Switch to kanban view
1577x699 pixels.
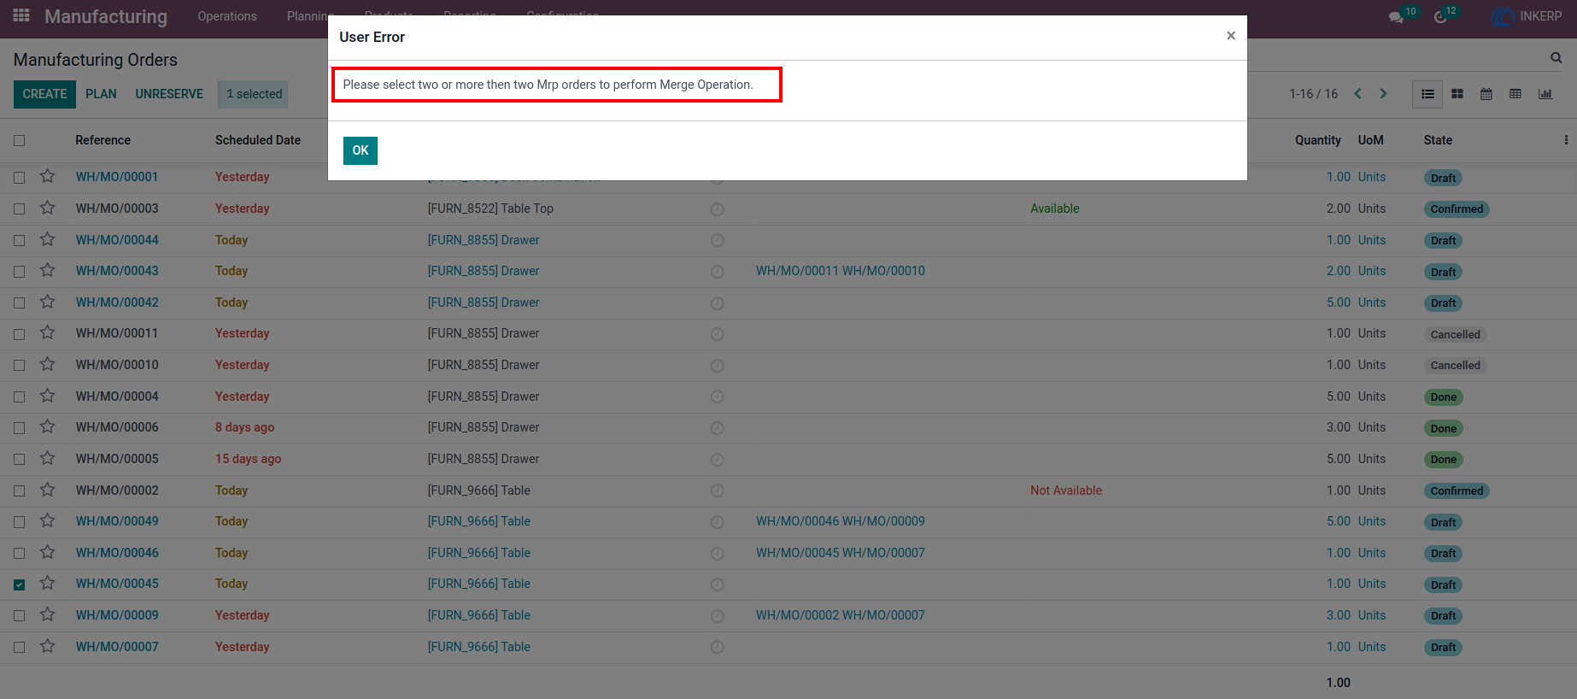point(1457,94)
